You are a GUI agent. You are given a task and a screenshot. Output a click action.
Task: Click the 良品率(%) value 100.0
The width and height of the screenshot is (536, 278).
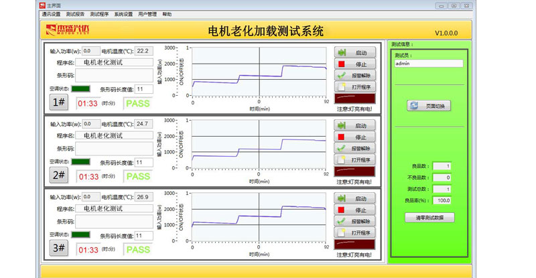(x=442, y=200)
